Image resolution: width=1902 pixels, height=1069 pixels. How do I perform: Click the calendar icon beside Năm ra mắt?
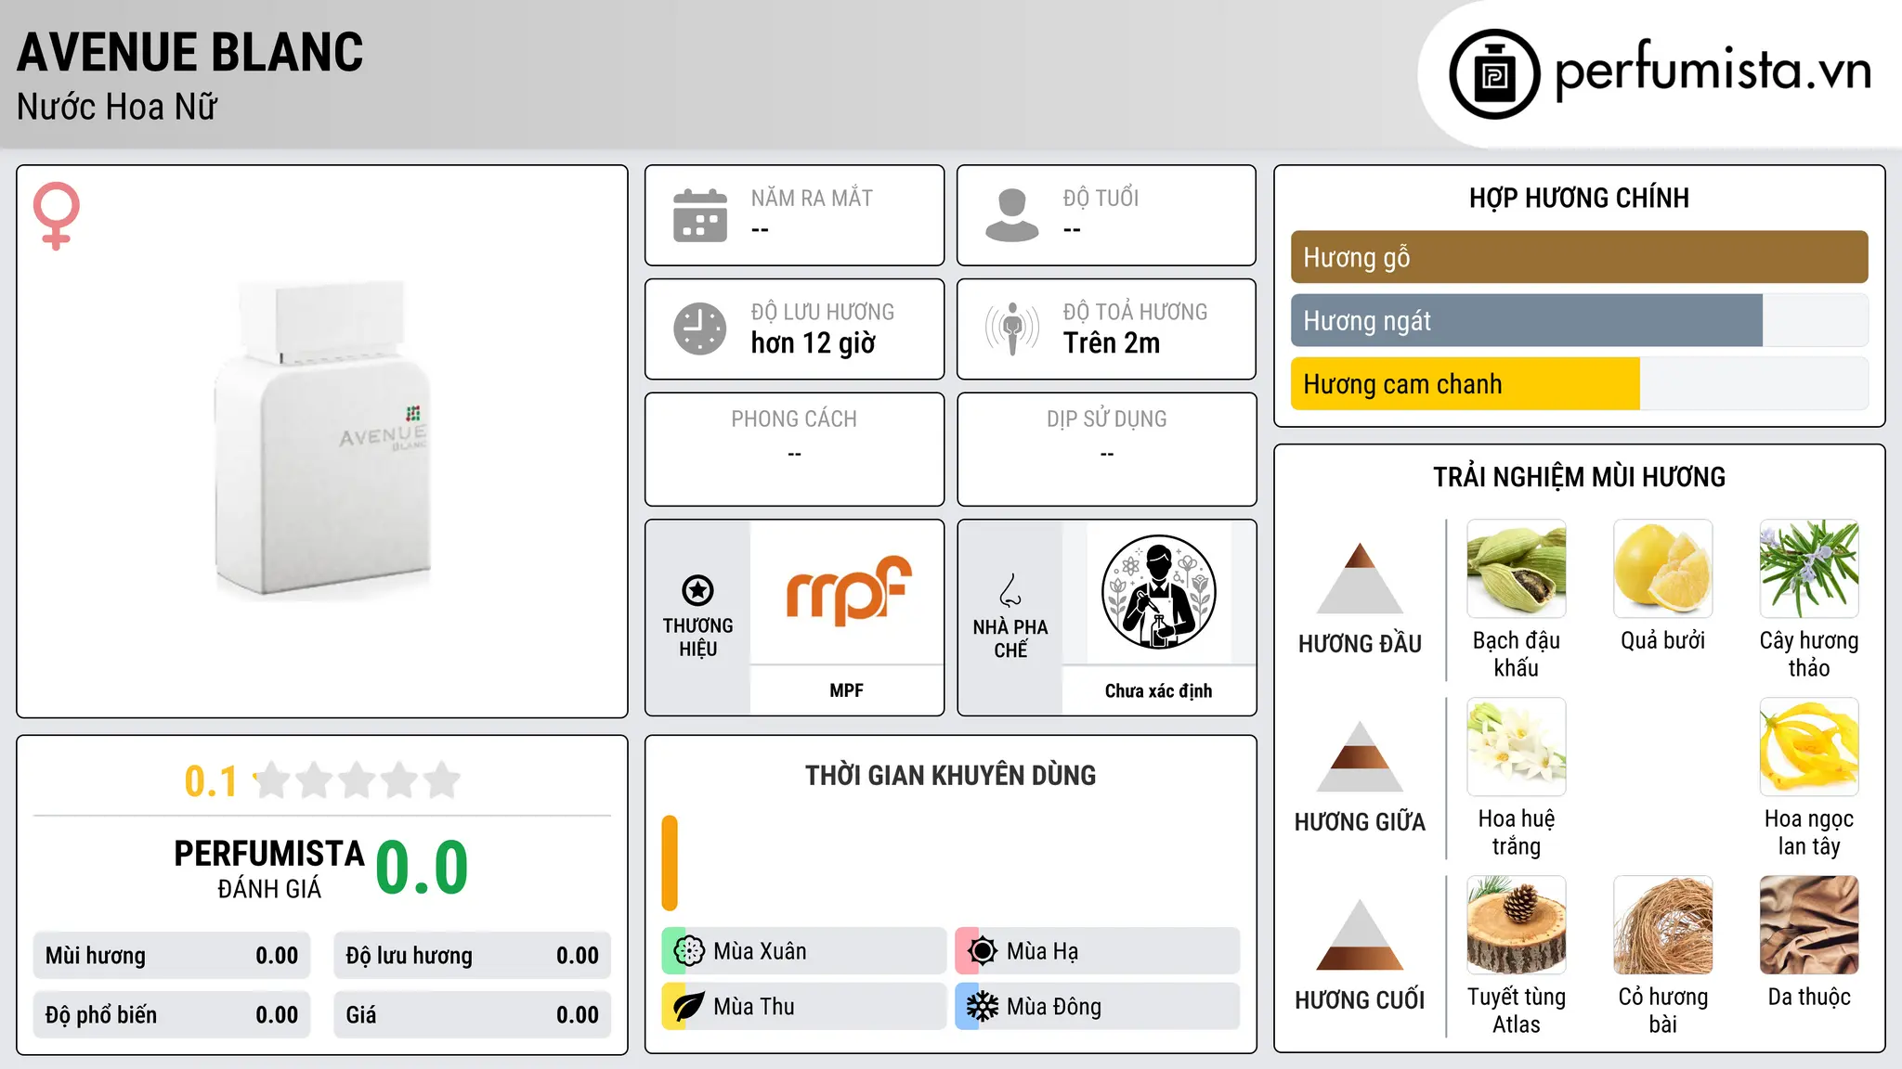click(x=700, y=215)
